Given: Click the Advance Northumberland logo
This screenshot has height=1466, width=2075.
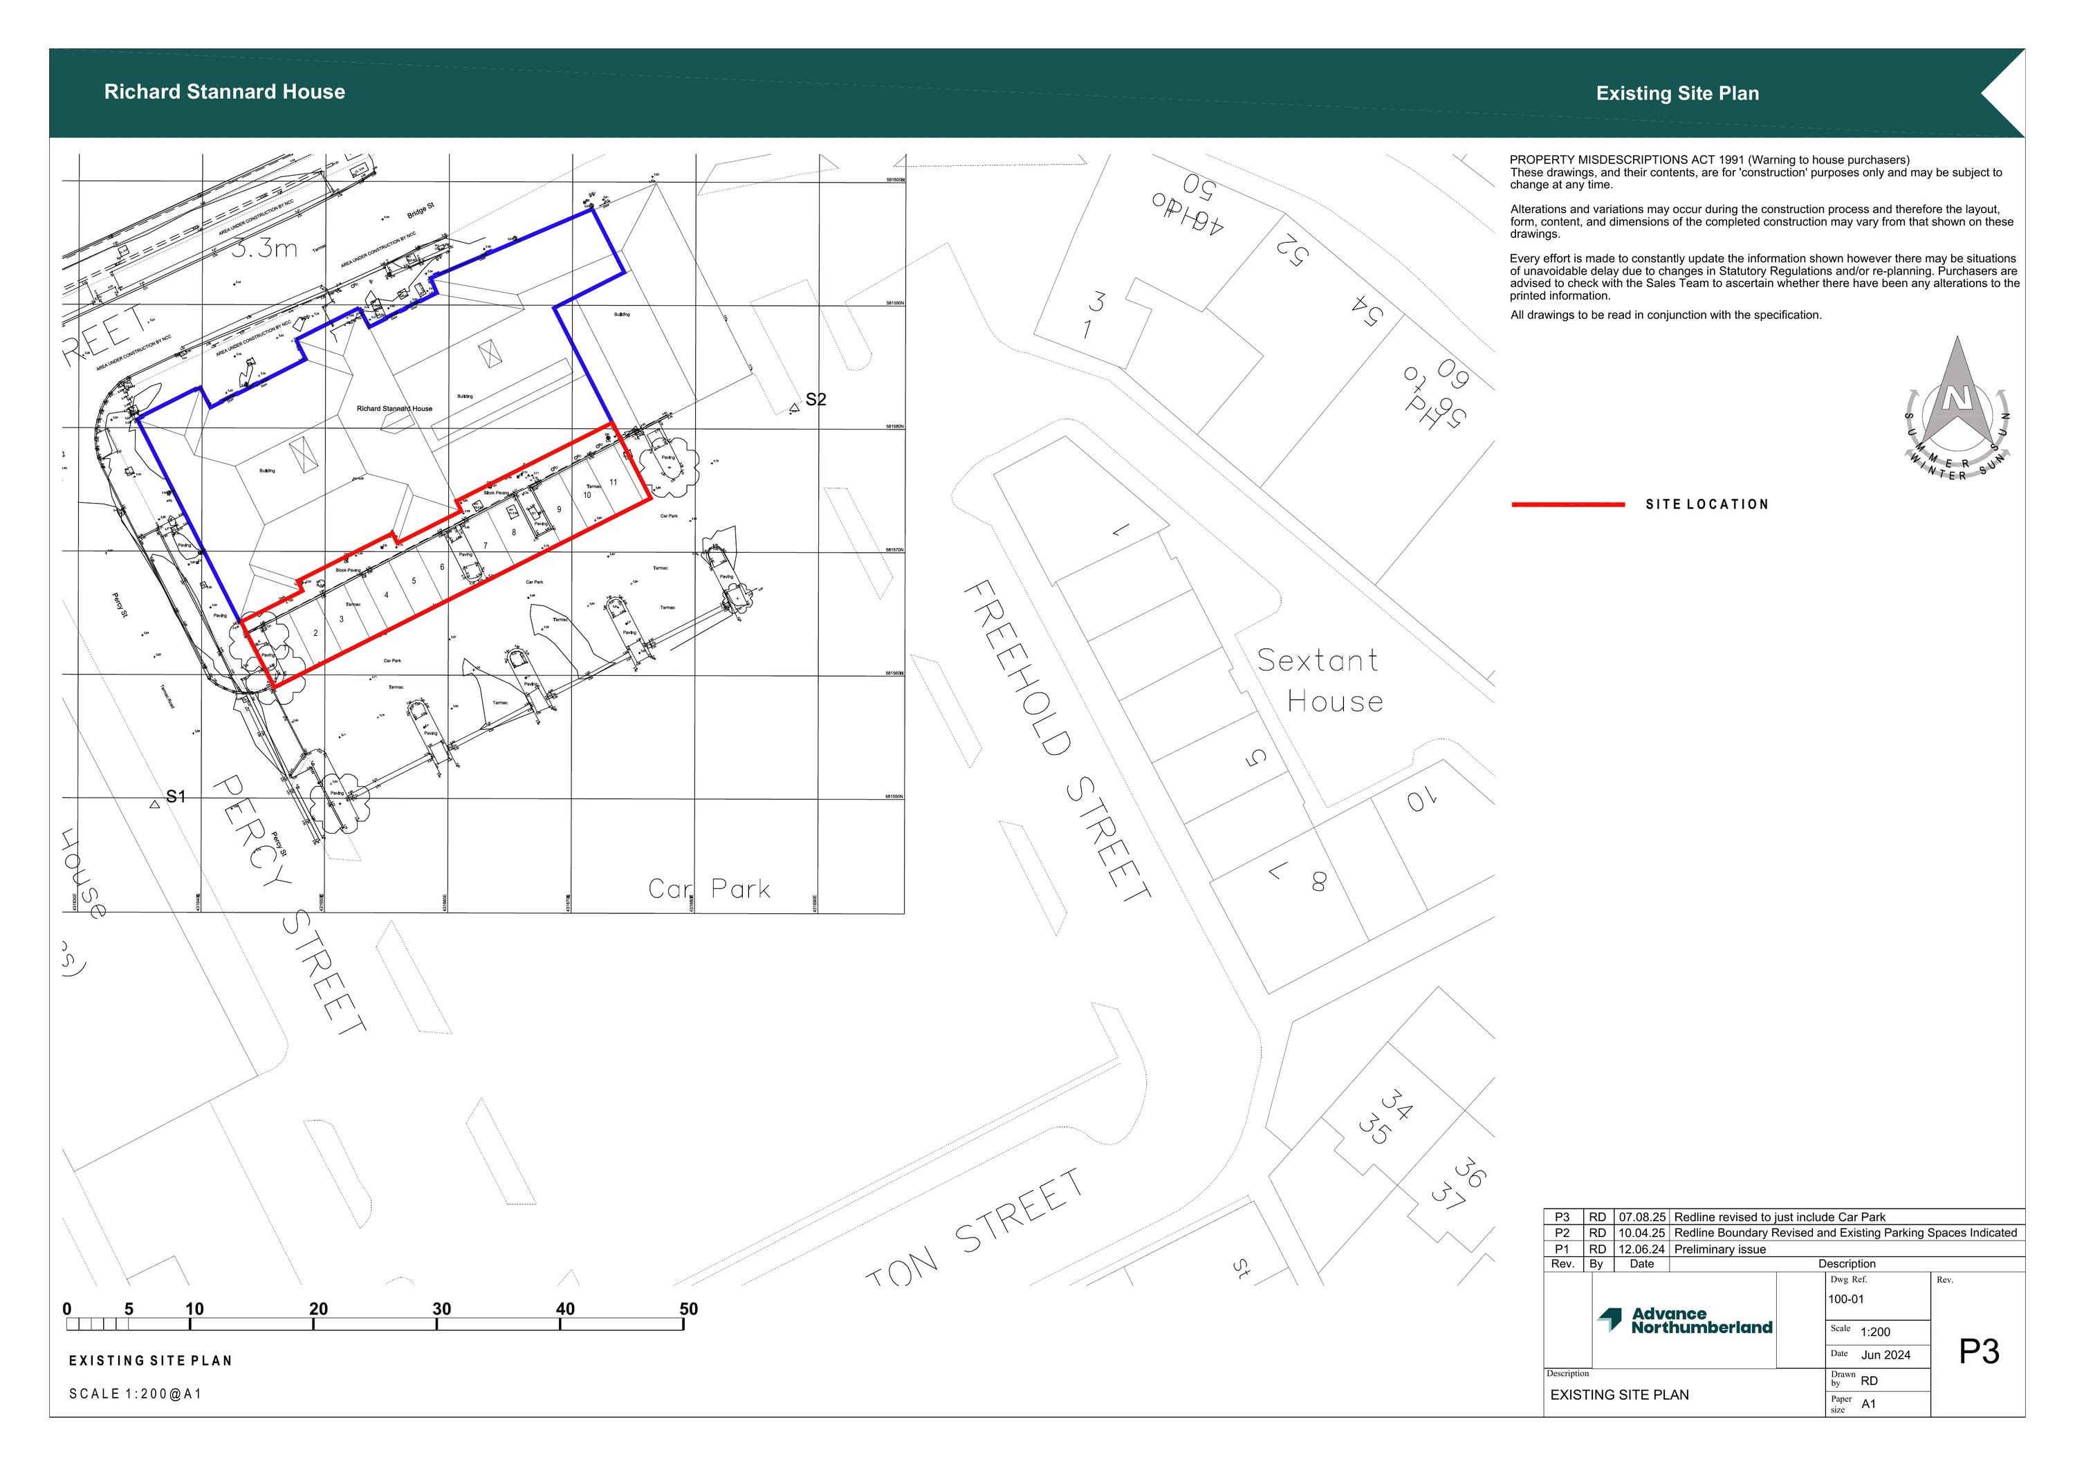Looking at the screenshot, I should tap(1685, 1321).
